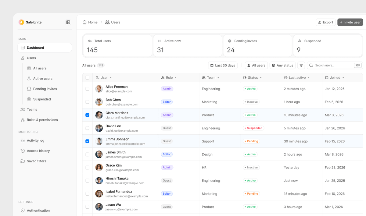Sort by the Team column header
The width and height of the screenshot is (366, 216).
click(x=211, y=78)
